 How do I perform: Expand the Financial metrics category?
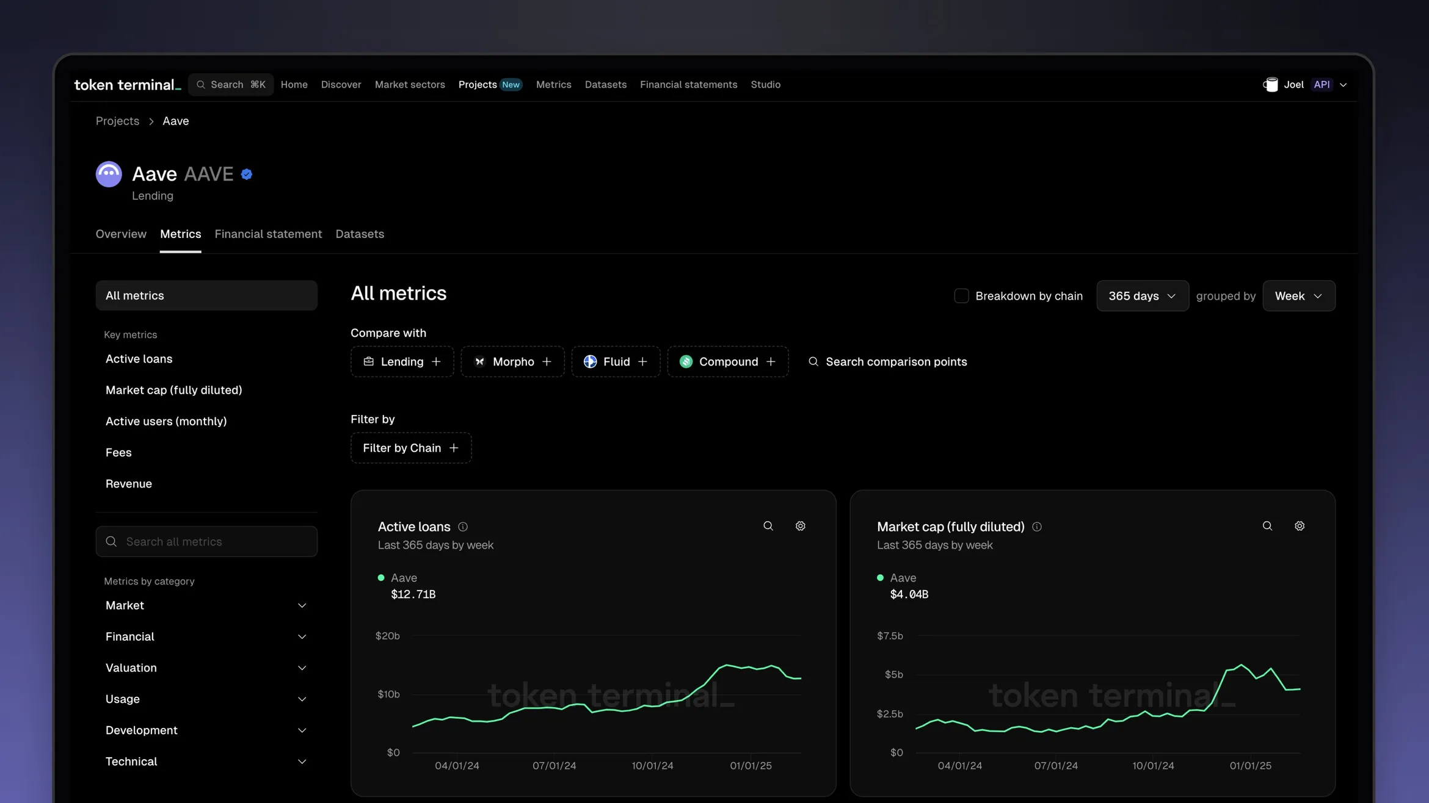point(206,636)
